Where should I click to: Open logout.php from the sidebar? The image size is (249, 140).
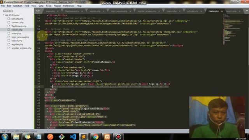coord(17,40)
